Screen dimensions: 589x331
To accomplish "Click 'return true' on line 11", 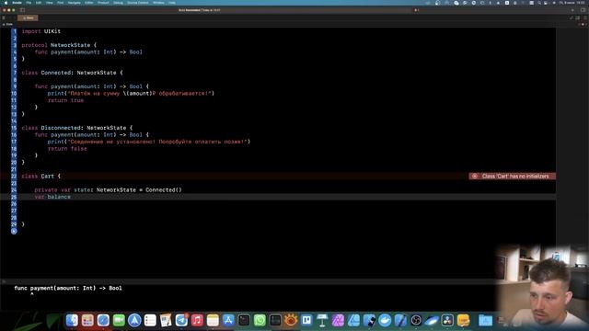I will (x=65, y=100).
